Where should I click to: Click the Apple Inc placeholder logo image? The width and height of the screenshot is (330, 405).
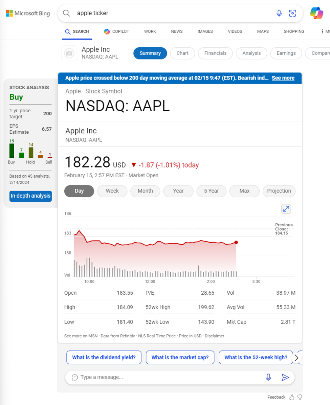coord(69,53)
